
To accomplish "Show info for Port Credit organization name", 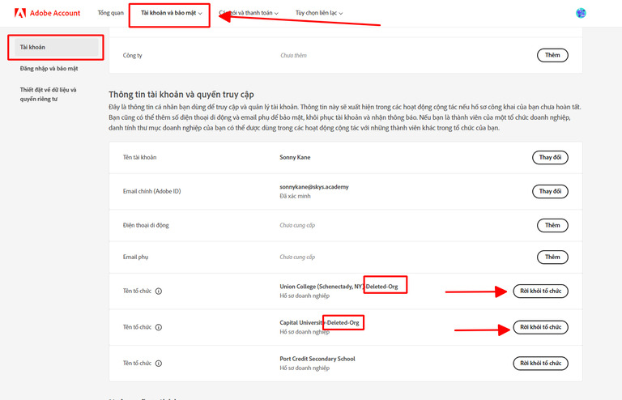I will [158, 364].
